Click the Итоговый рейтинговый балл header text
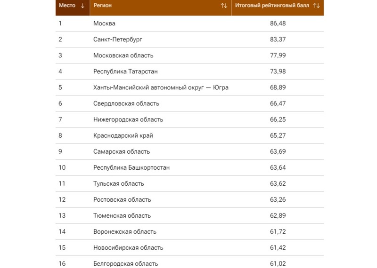The width and height of the screenshot is (377, 268). pyautogui.click(x=272, y=5)
